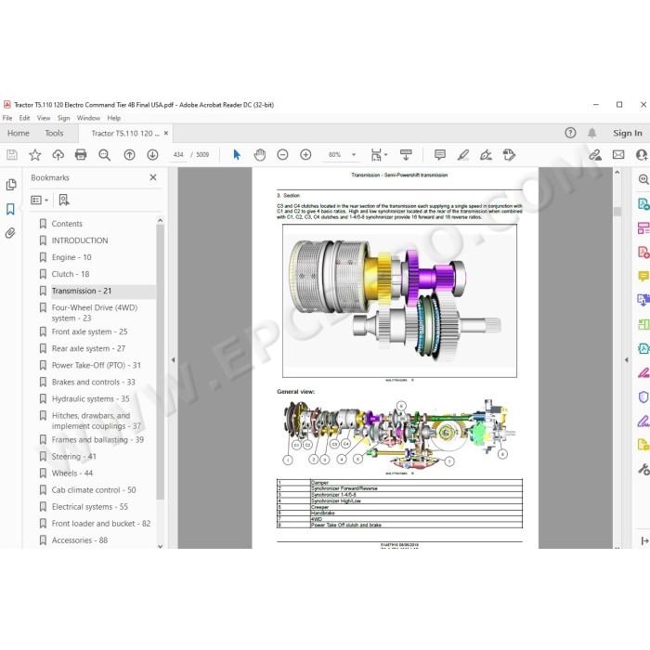Open Electrical systems - 55 bookmark
This screenshot has height=650, width=650.
coord(89,507)
